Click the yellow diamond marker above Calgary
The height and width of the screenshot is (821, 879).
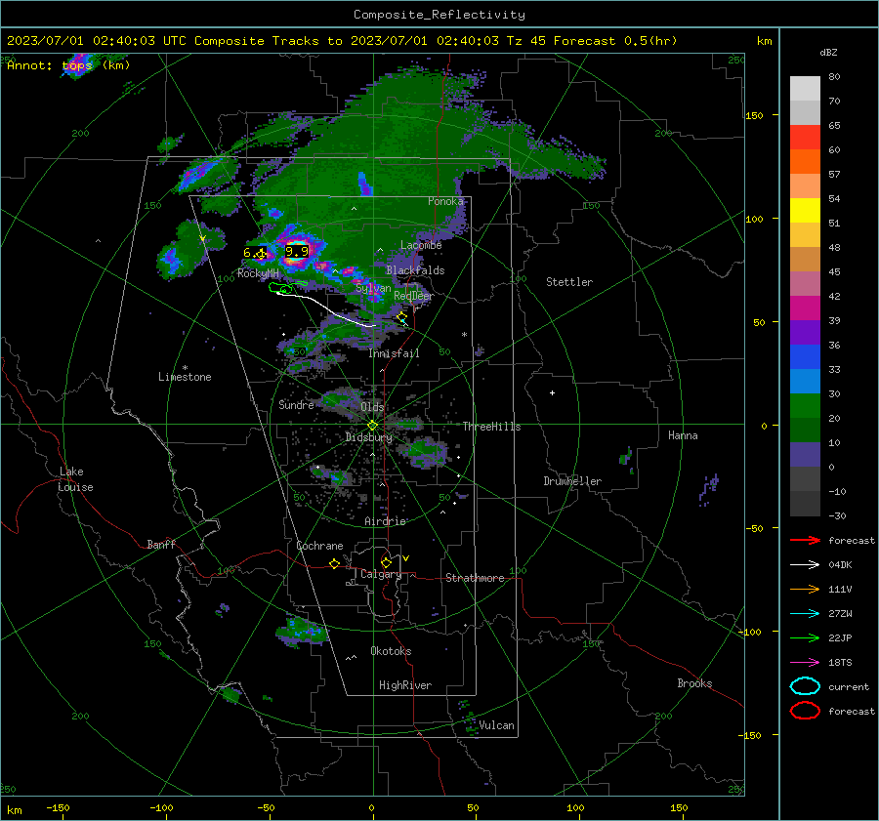pyautogui.click(x=386, y=562)
